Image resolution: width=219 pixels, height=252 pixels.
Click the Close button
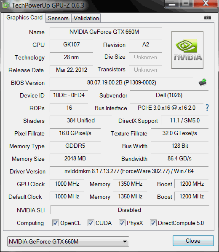point(193,241)
